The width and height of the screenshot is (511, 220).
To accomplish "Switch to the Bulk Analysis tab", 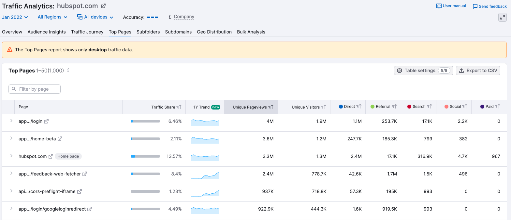I will tap(251, 32).
